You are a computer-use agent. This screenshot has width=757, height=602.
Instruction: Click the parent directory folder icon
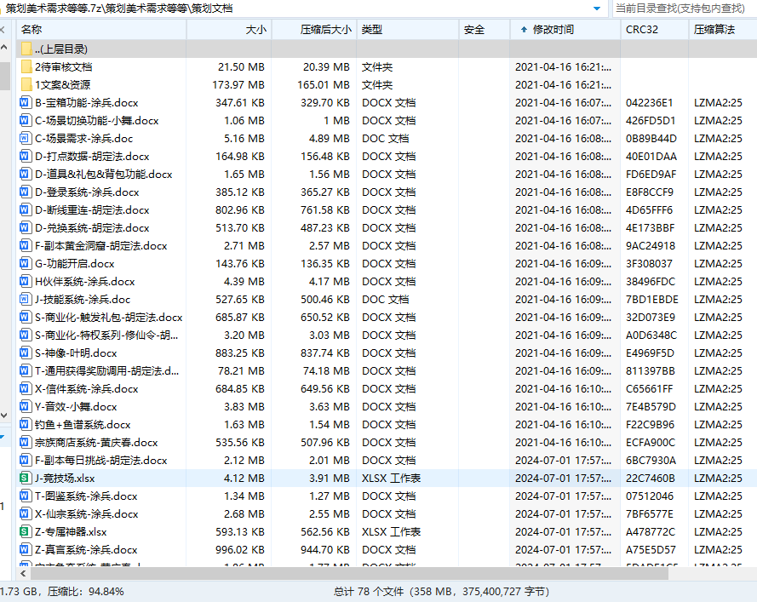(26, 49)
